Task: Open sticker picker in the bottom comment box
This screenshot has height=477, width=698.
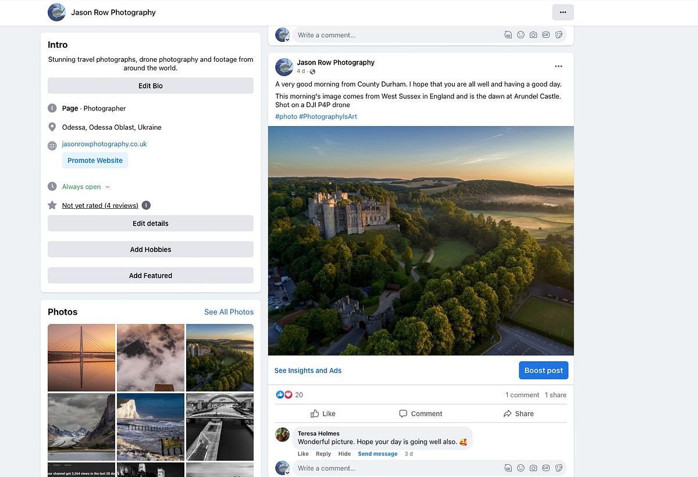Action: (559, 468)
